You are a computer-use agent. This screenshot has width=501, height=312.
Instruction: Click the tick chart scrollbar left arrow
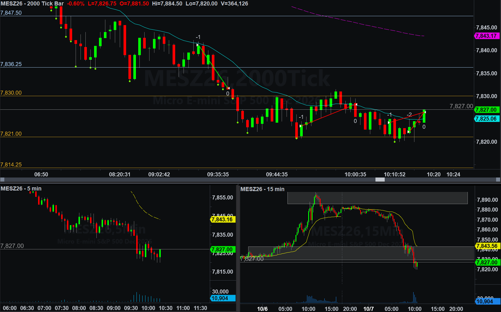click(x=2, y=180)
